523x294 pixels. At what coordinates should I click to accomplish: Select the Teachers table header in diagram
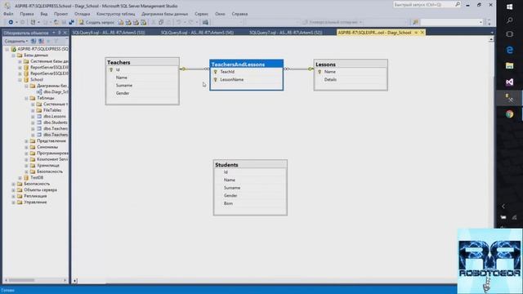tap(142, 62)
